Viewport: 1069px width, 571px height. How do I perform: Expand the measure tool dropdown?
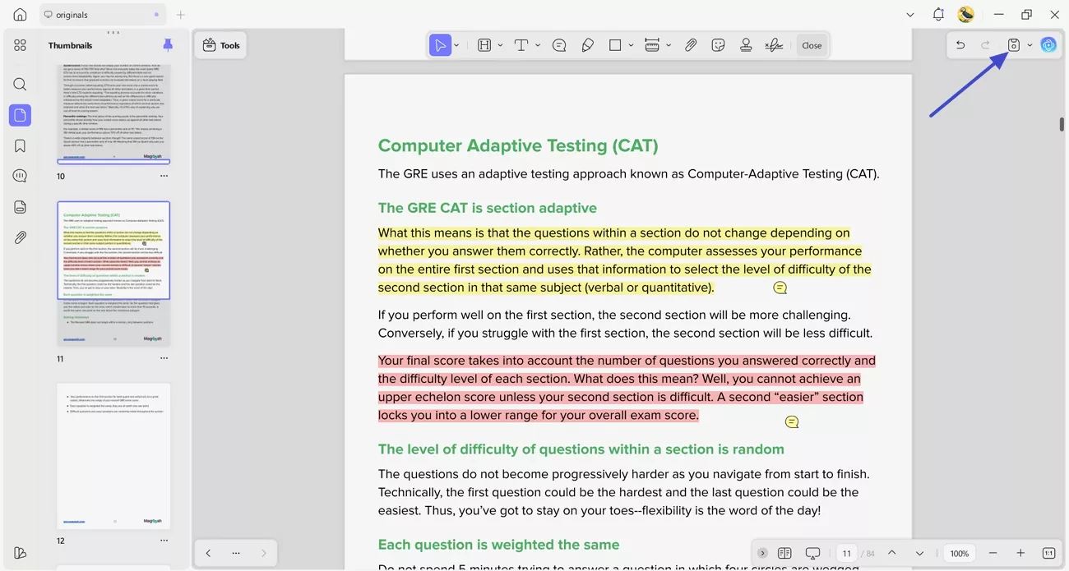(669, 45)
